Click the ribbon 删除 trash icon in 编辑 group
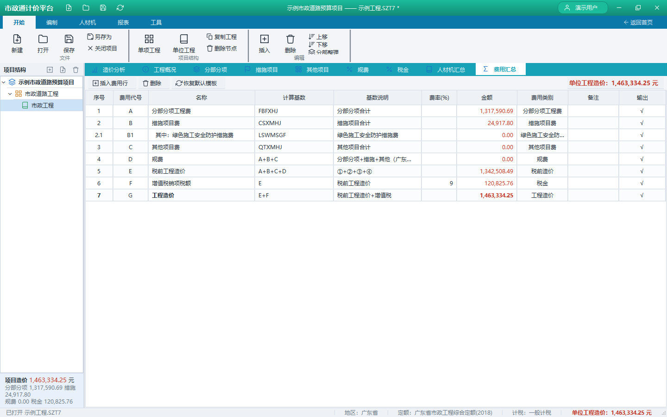The width and height of the screenshot is (667, 417). tap(290, 39)
